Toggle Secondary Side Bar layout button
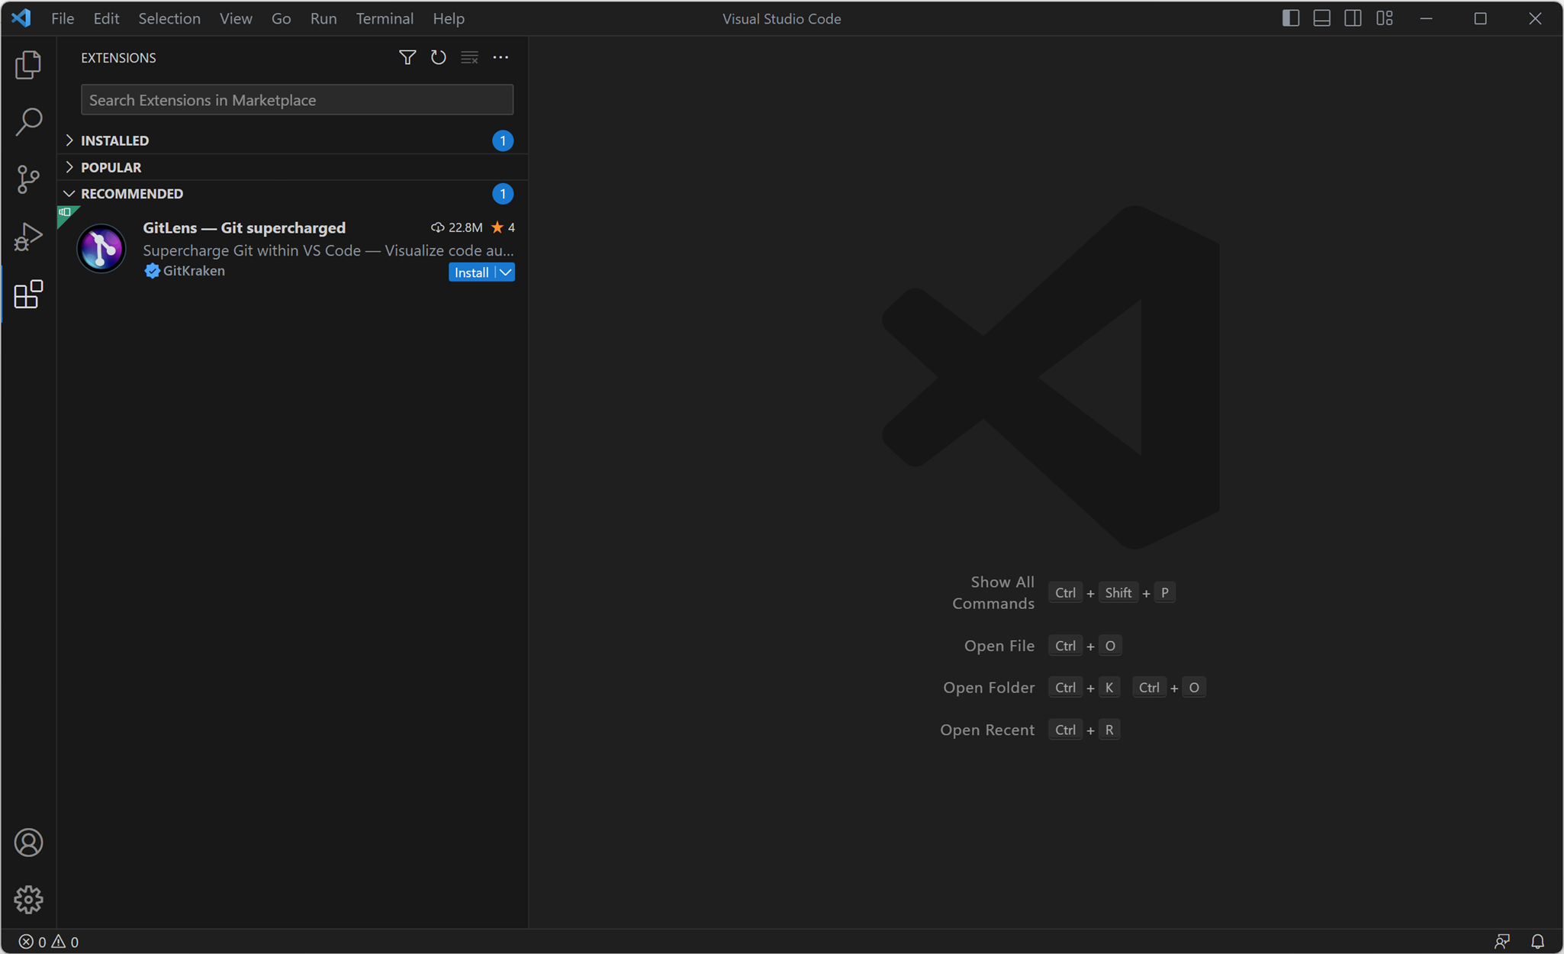The width and height of the screenshot is (1564, 954). (1353, 18)
